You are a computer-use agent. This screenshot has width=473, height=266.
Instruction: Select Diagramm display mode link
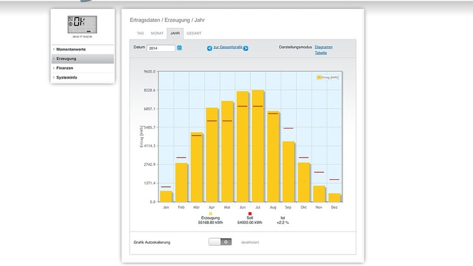(324, 47)
